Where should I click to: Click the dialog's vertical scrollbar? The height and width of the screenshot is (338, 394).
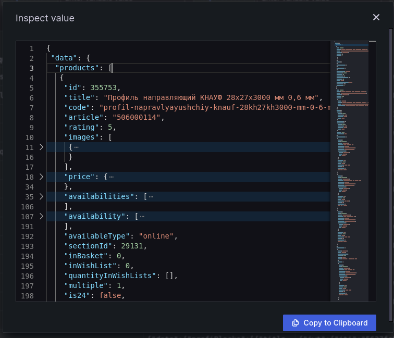coord(390,174)
